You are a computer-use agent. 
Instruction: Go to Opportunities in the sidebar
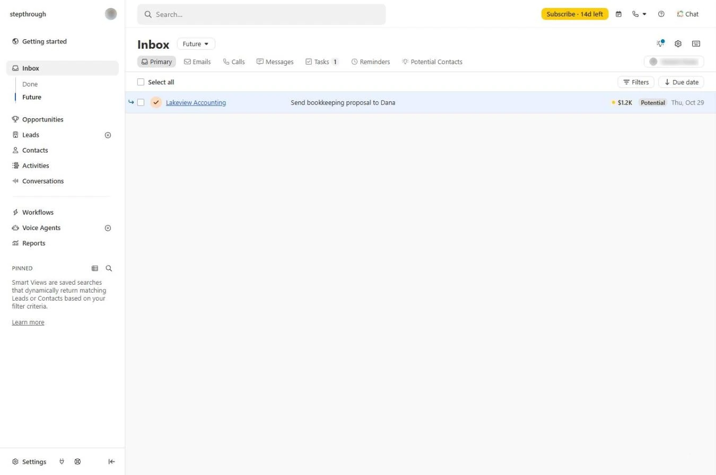[42, 120]
